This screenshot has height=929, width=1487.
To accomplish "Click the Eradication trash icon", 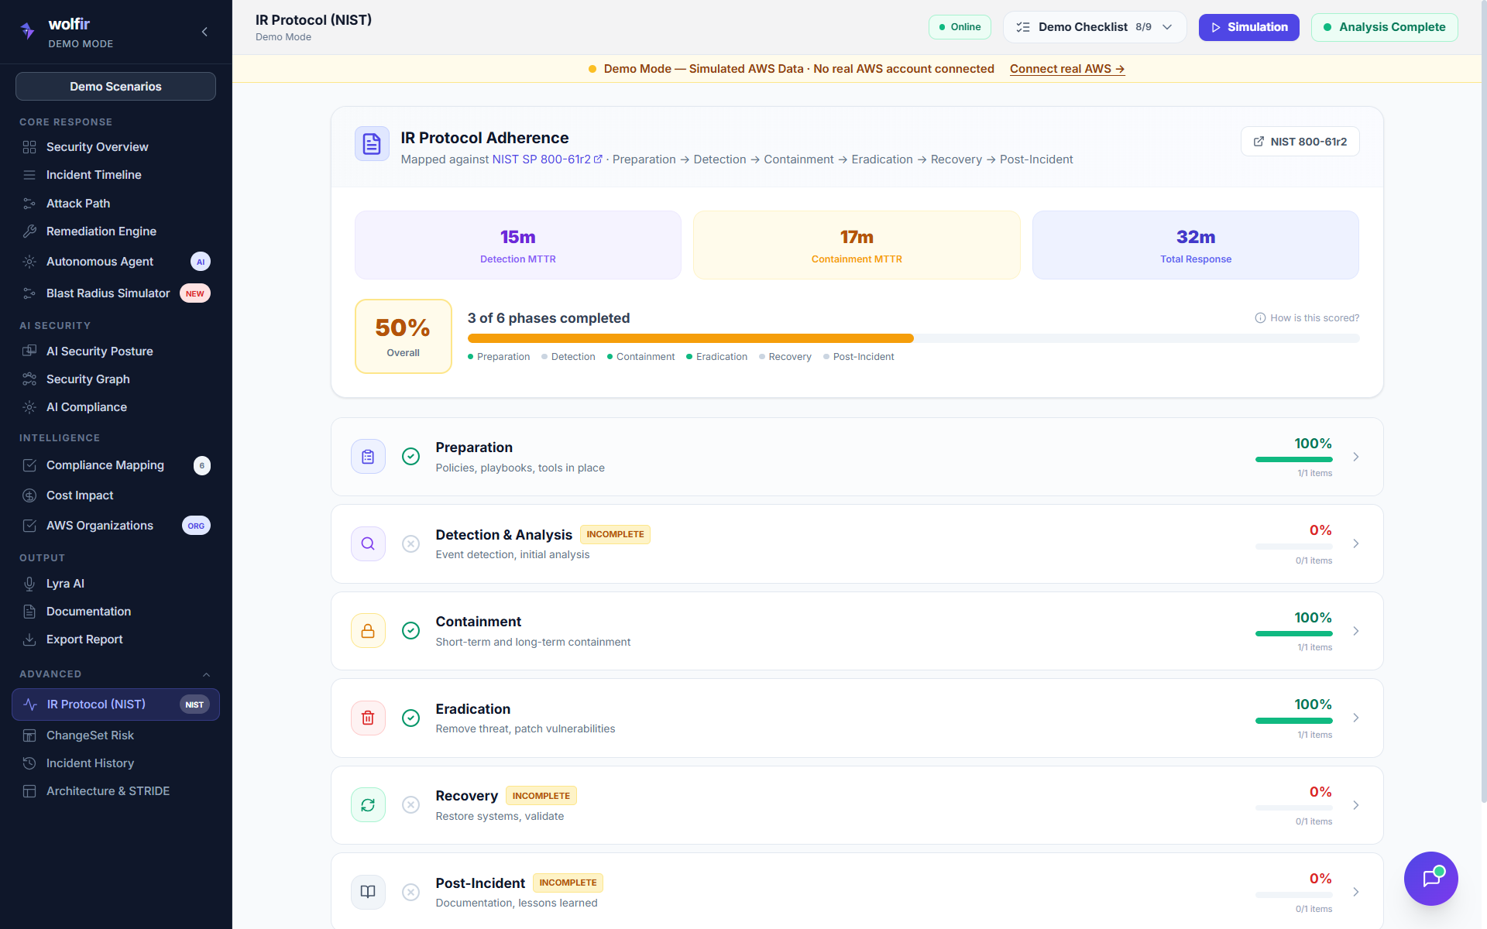I will pos(368,718).
